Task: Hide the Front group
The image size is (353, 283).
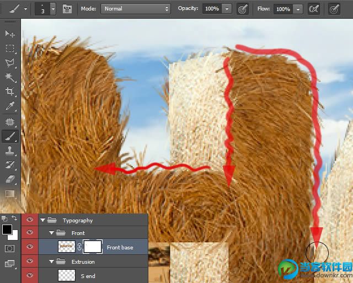Action: (x=30, y=232)
